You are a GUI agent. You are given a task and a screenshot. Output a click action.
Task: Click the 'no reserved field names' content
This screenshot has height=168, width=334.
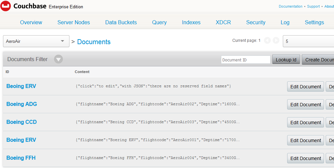153,86
